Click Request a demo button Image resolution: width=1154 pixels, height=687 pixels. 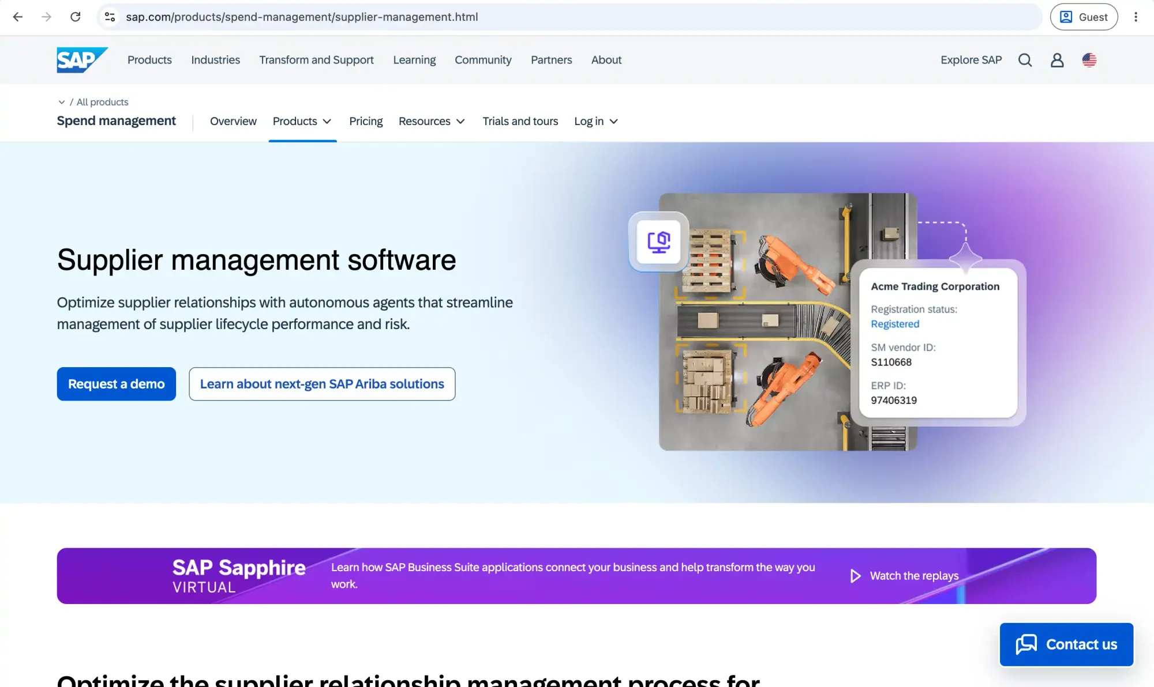(x=117, y=384)
